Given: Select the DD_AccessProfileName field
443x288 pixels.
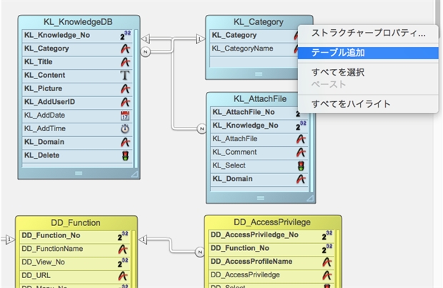Looking at the screenshot, I should 272,262.
